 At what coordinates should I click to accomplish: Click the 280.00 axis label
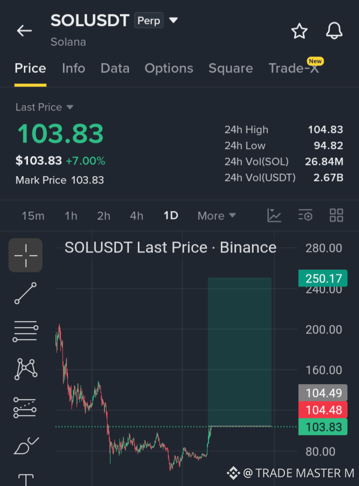coord(323,248)
